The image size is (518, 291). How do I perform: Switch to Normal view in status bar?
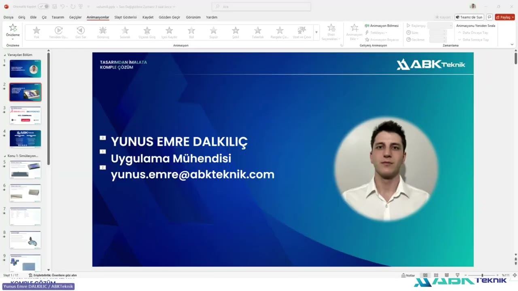pos(425,275)
